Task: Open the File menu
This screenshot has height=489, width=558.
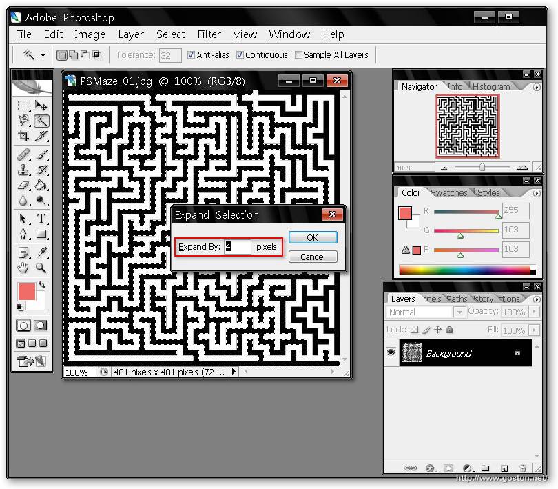Action: click(x=23, y=34)
